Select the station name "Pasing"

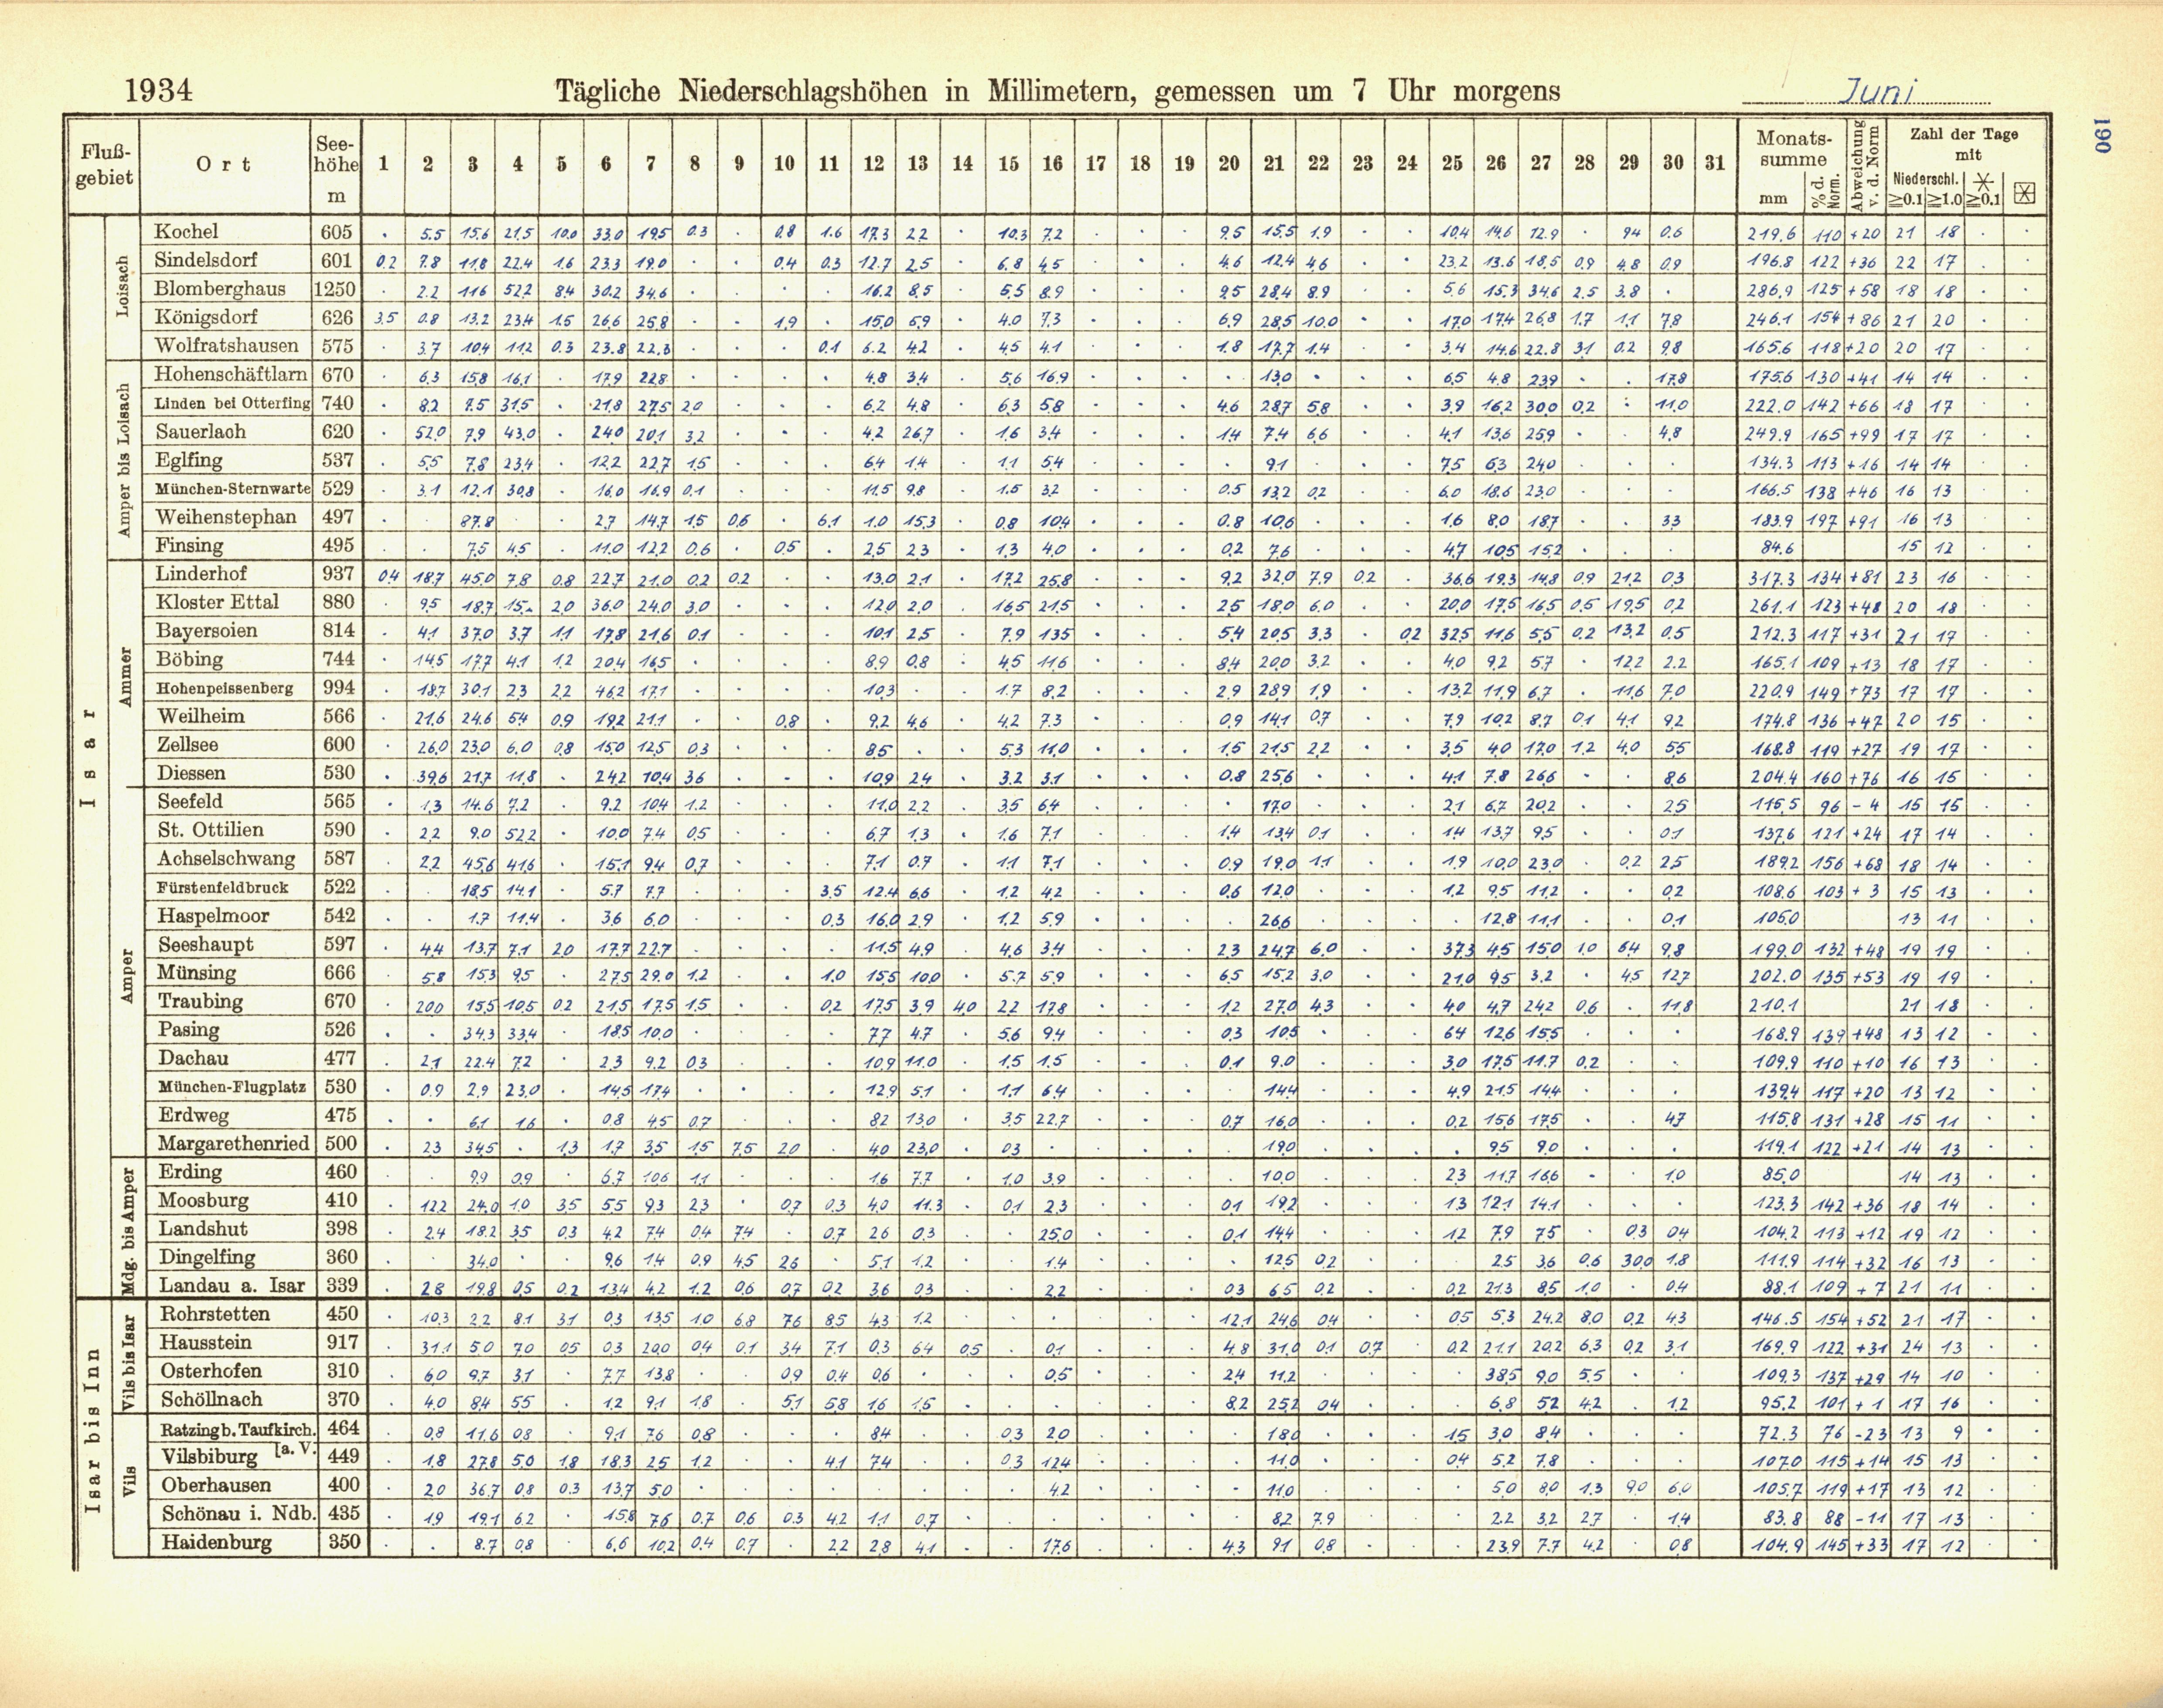(189, 1030)
